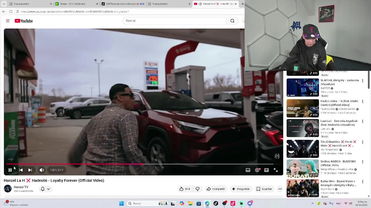Switch to theater mode view
This screenshot has height=208, width=371.
click(x=266, y=170)
